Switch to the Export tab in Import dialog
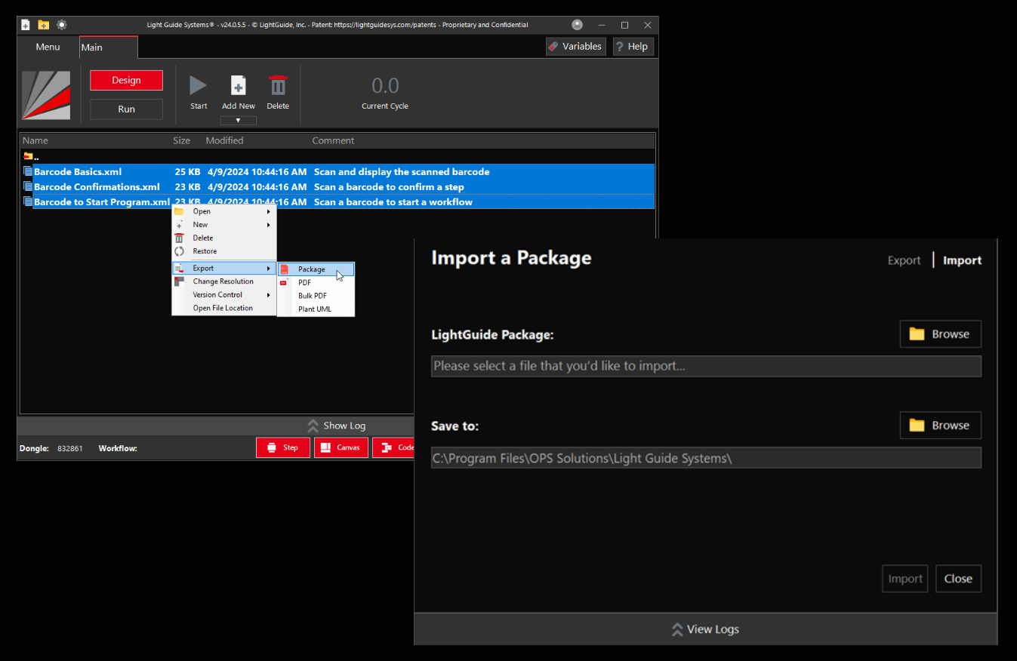 [x=904, y=260]
